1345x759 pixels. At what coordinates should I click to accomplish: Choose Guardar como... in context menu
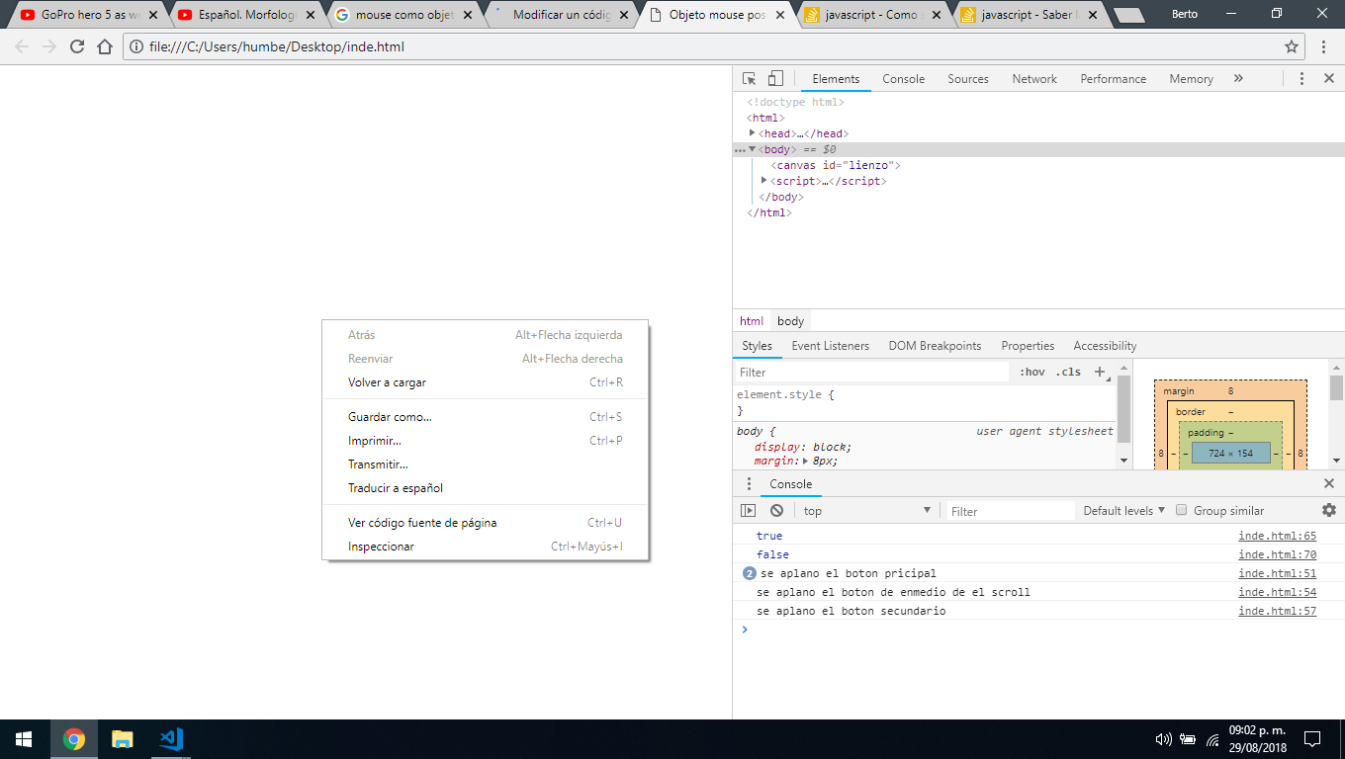pyautogui.click(x=486, y=417)
